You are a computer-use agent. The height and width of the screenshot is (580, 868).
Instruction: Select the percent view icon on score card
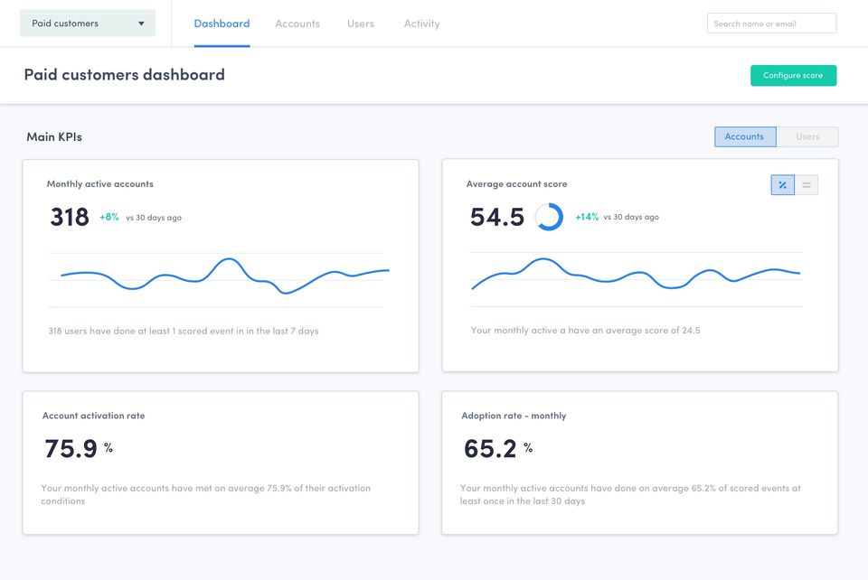tap(783, 185)
